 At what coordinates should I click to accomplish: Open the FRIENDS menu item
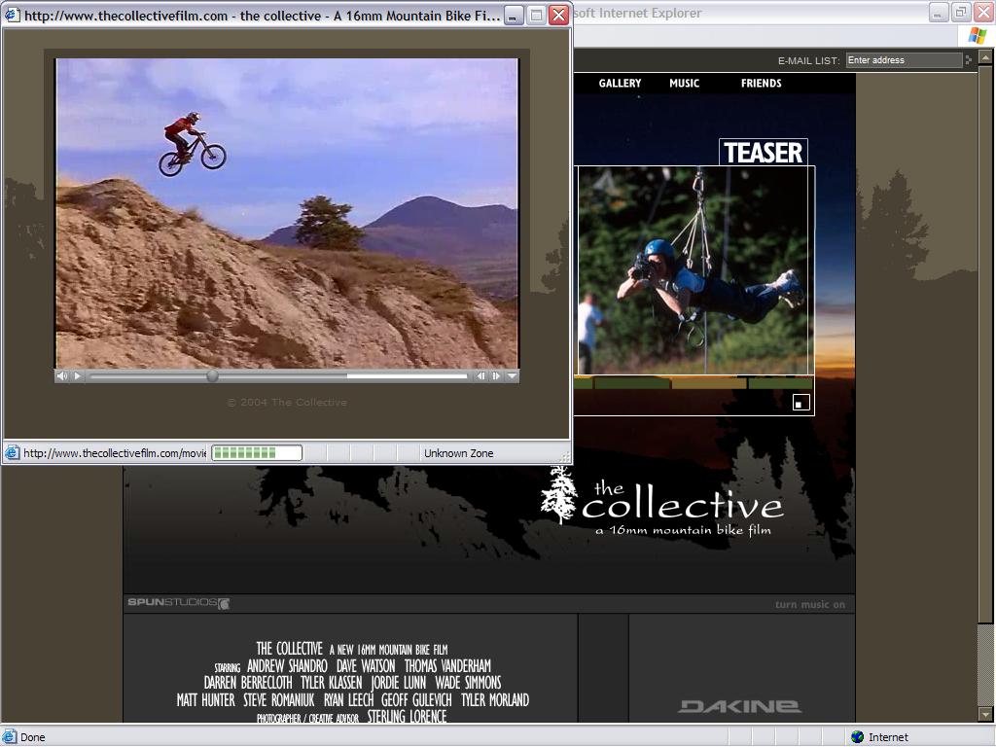tap(761, 84)
